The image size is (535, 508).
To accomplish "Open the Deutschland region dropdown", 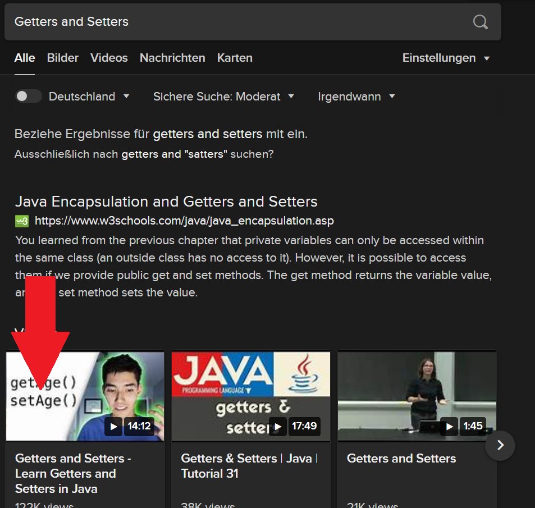I will 89,97.
